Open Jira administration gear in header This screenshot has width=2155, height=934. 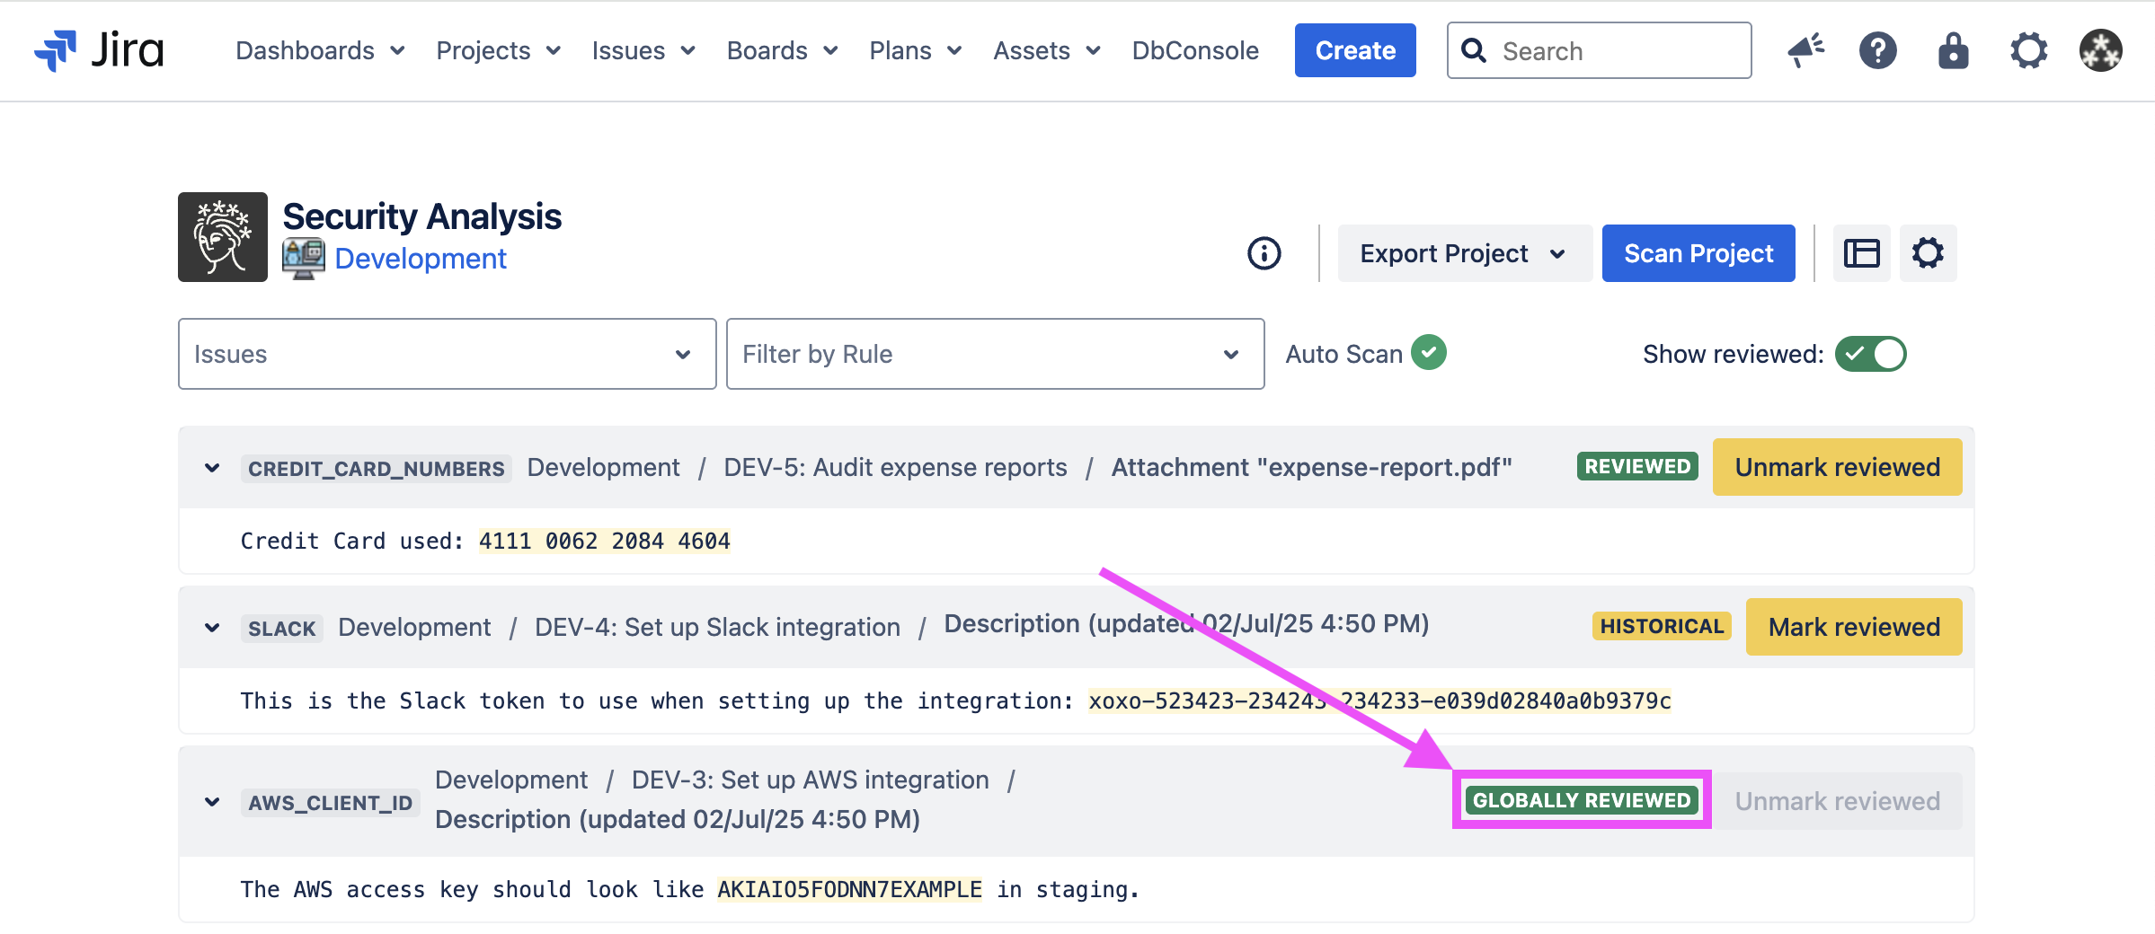[x=2028, y=50]
